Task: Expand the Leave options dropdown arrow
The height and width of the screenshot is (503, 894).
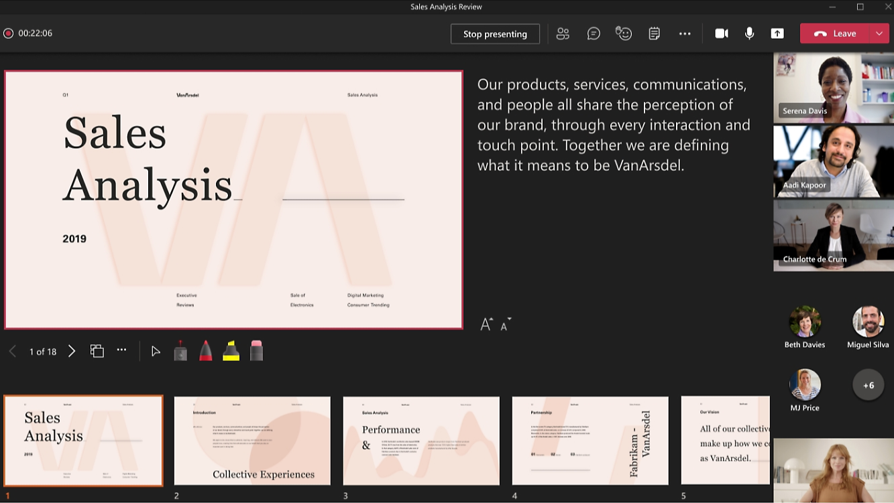Action: [879, 33]
